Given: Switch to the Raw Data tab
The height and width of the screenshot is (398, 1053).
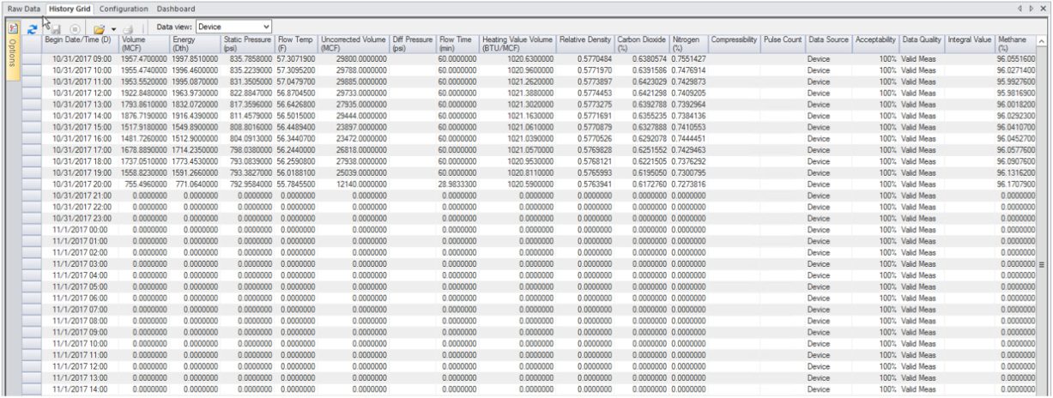Looking at the screenshot, I should [x=24, y=9].
